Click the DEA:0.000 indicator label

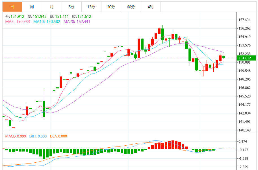58,136
